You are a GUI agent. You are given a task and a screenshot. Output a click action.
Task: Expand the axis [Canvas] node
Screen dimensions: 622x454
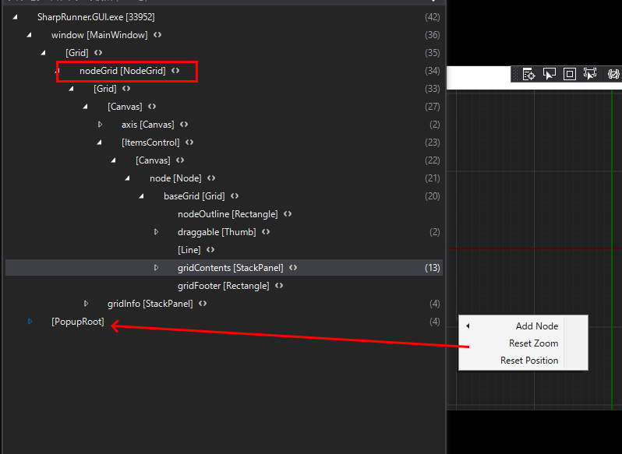pyautogui.click(x=100, y=125)
